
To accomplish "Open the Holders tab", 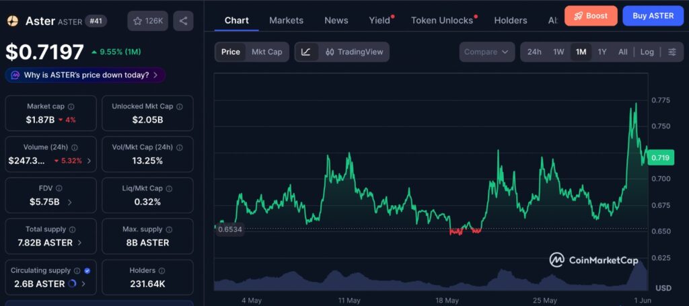I will [x=510, y=20].
